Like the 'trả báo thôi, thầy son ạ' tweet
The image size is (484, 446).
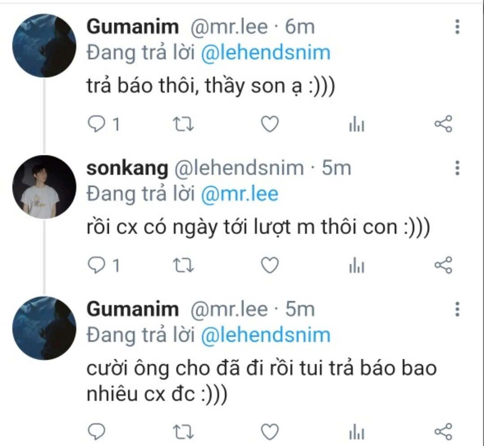coord(270,124)
